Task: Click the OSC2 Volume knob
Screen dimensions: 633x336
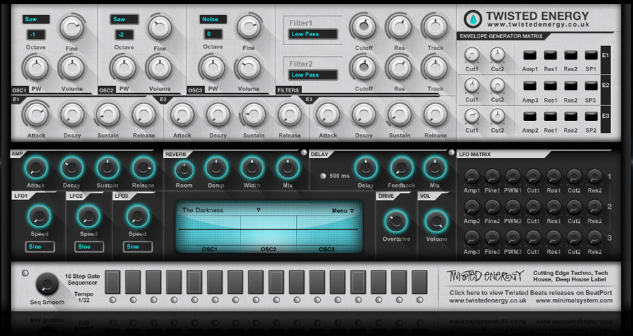Action: (x=160, y=68)
